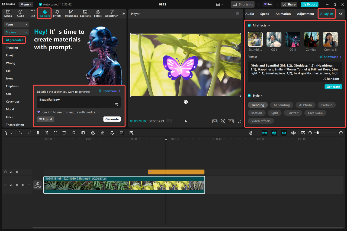The width and height of the screenshot is (347, 231).
Task: Select the CG II effect thumbnail
Action: coord(293,39)
